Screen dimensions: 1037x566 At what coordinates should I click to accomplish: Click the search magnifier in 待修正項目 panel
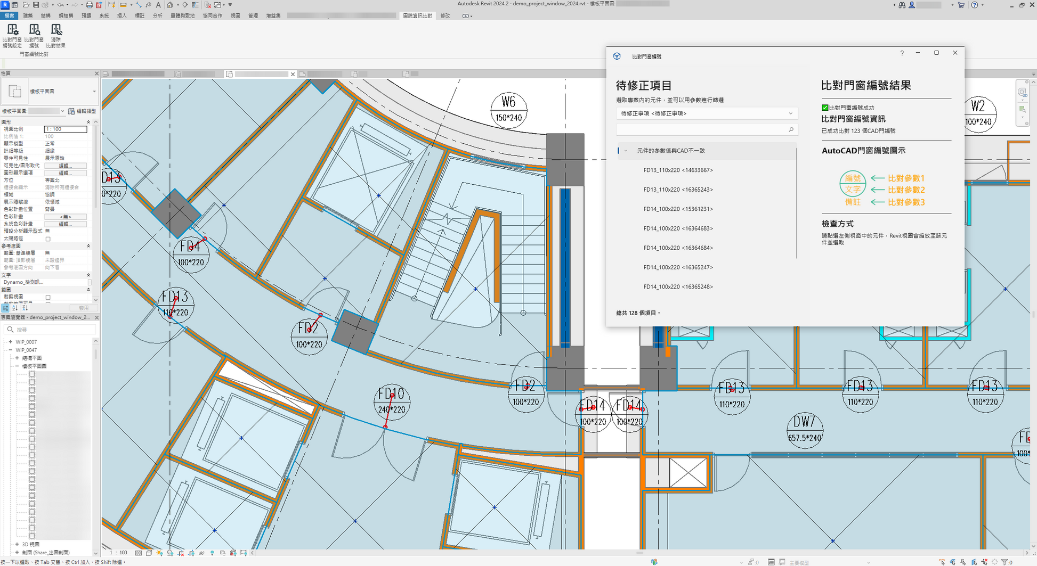click(x=791, y=129)
